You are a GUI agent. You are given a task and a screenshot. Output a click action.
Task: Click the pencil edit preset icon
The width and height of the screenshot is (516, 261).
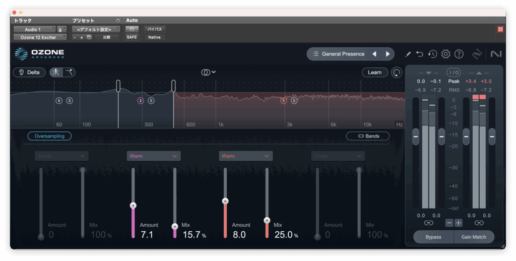click(408, 54)
